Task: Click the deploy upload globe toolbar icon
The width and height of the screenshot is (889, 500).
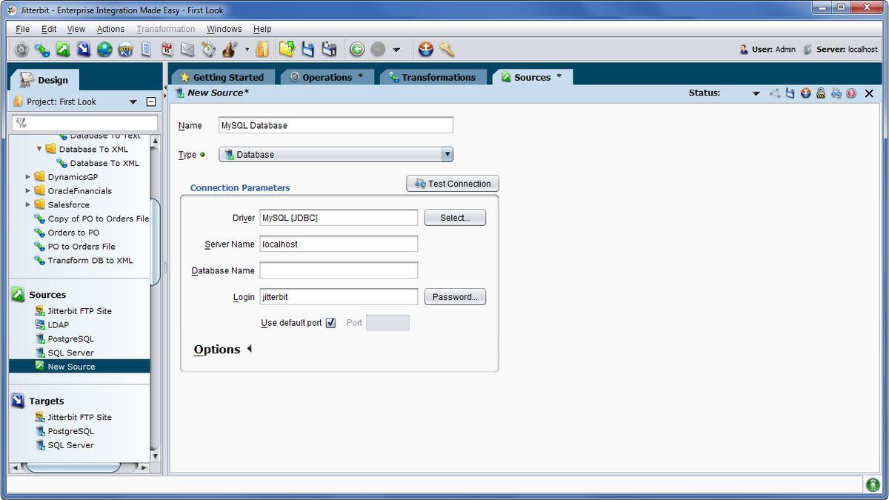Action: 425,50
